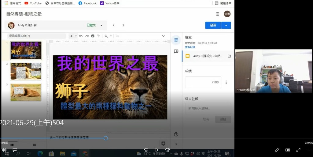Play the video recording
Viewport: 313px width, 157px height.
tap(157, 150)
